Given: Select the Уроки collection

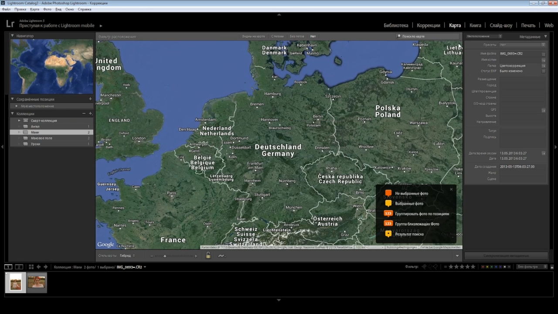Looking at the screenshot, I should tap(51, 144).
